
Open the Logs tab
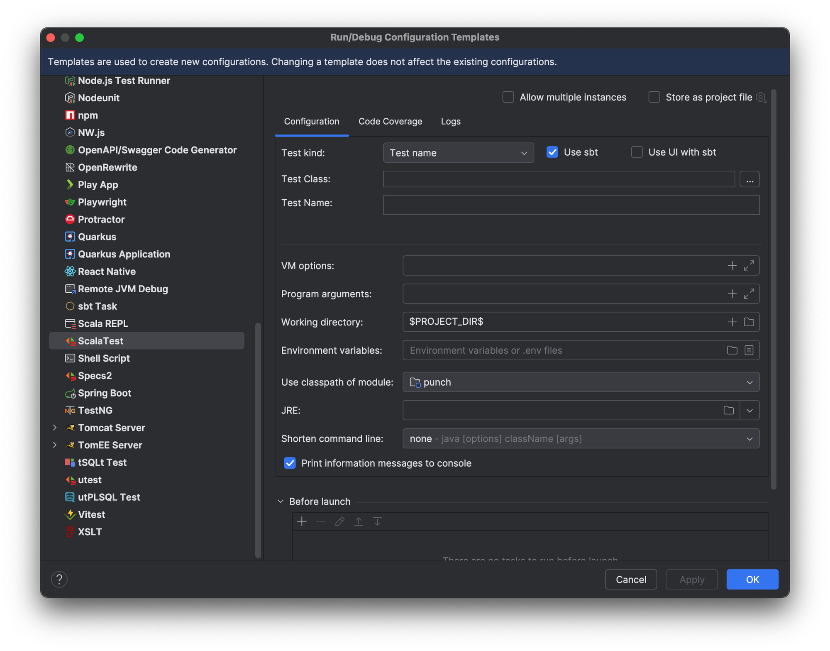(451, 122)
